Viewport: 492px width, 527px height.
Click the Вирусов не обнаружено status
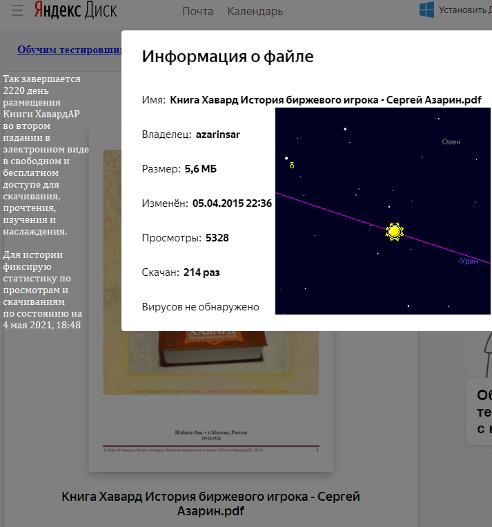tap(200, 307)
